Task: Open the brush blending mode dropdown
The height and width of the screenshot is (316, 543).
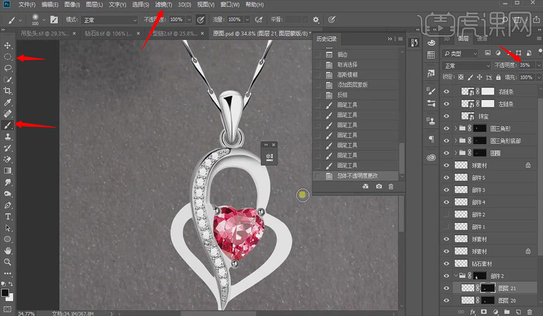Action: click(110, 20)
